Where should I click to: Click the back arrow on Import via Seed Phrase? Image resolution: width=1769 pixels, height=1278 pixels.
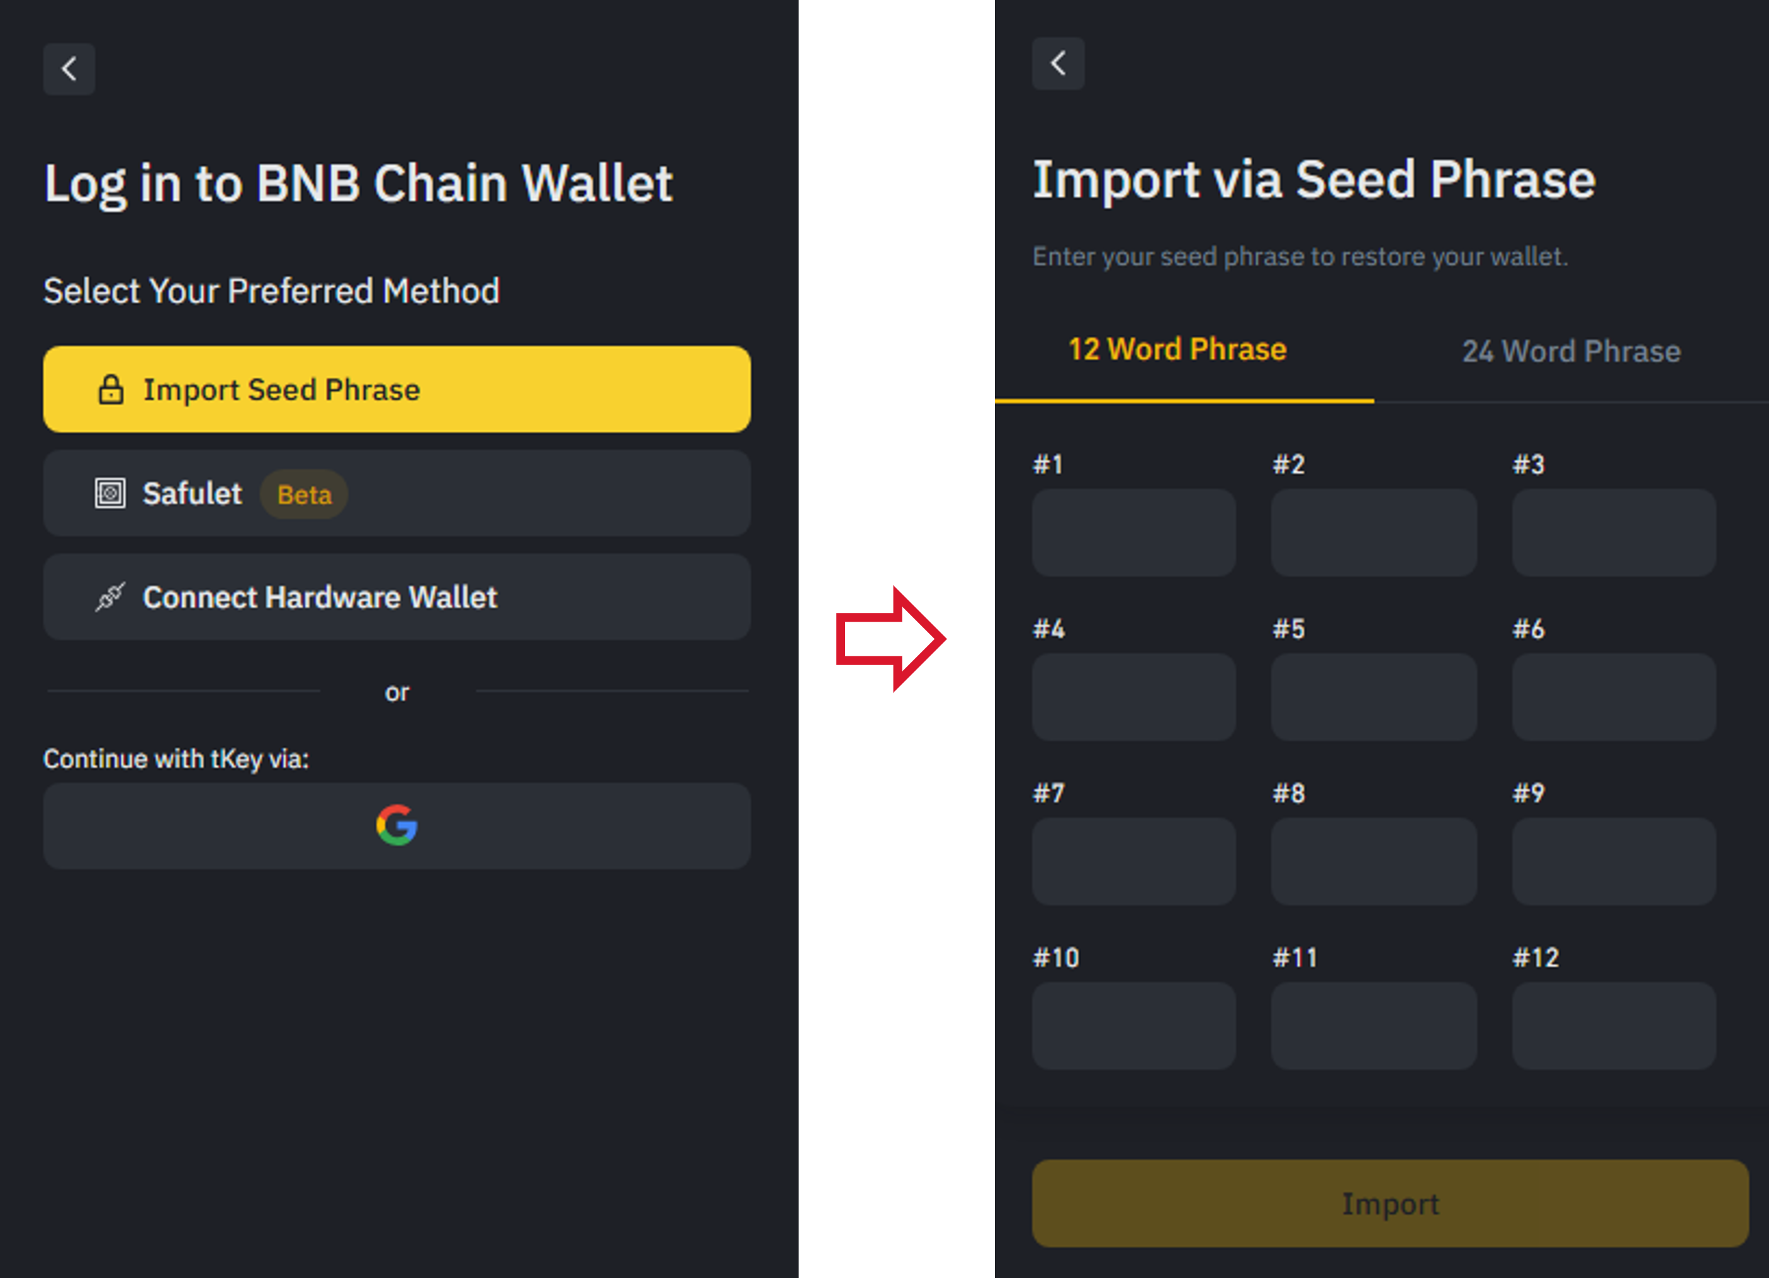(1059, 63)
